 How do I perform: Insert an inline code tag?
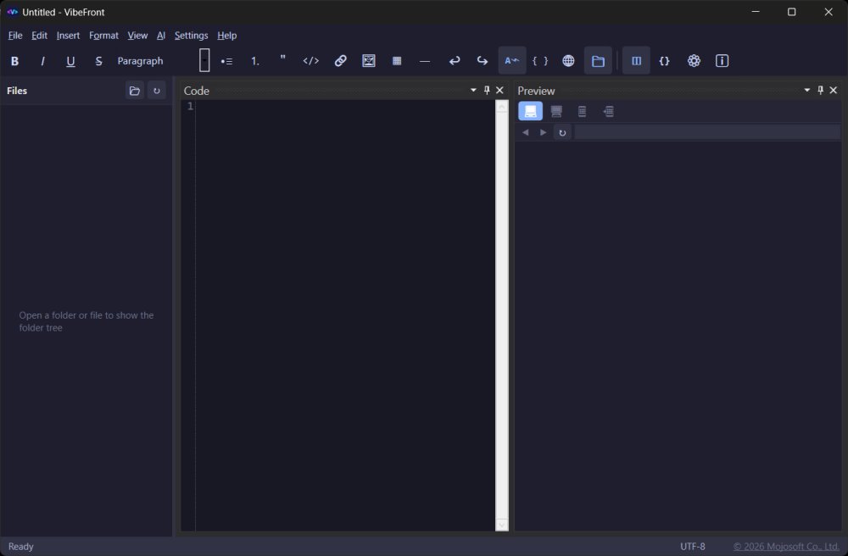[x=311, y=61]
